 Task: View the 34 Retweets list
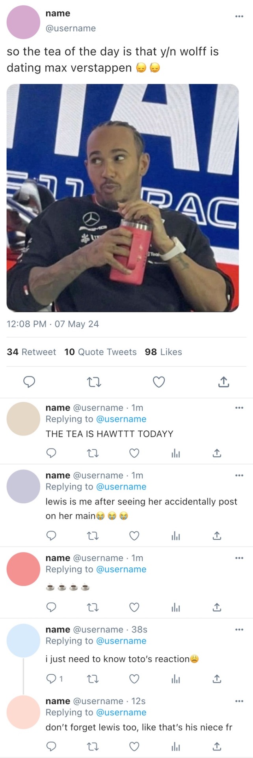point(32,352)
